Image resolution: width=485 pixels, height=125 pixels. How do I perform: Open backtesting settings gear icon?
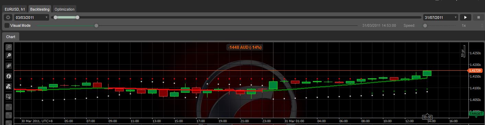[8, 17]
